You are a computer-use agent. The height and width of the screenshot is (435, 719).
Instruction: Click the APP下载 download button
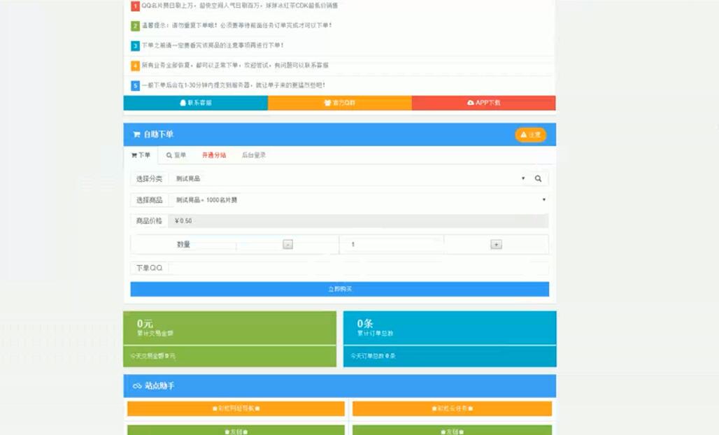tap(484, 103)
